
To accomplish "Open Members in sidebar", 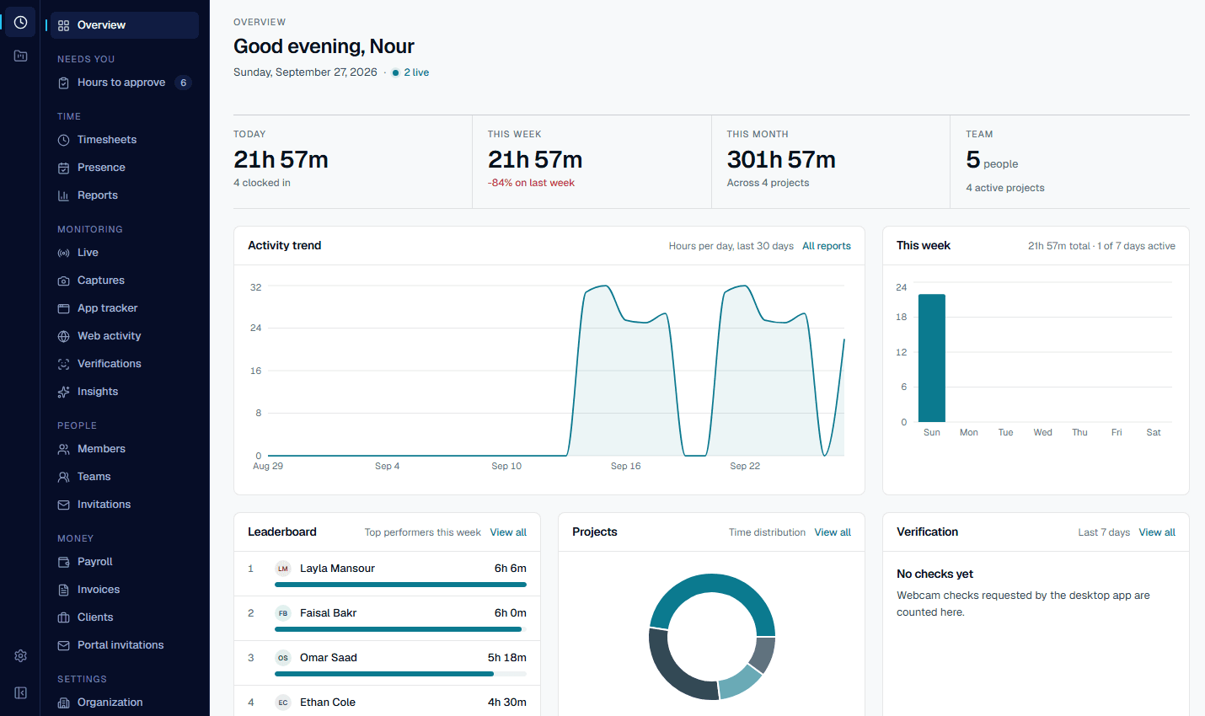I will (125, 449).
